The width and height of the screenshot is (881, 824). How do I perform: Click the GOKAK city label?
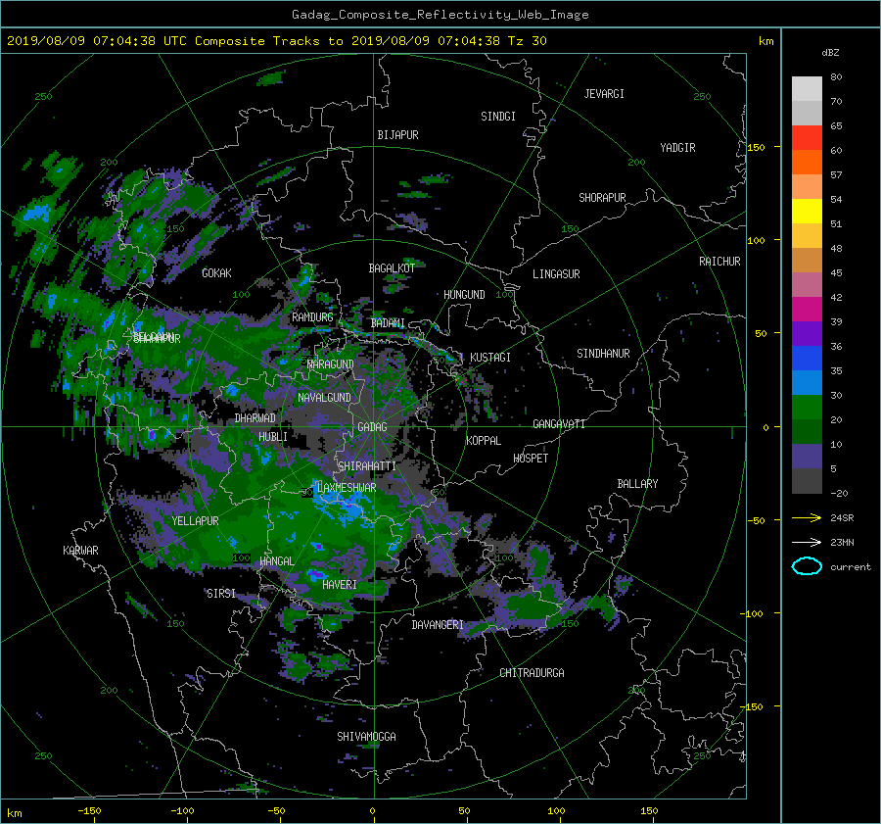click(x=216, y=273)
